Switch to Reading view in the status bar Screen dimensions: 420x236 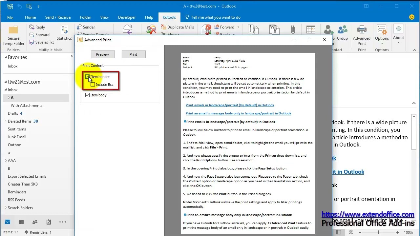[x=351, y=232]
